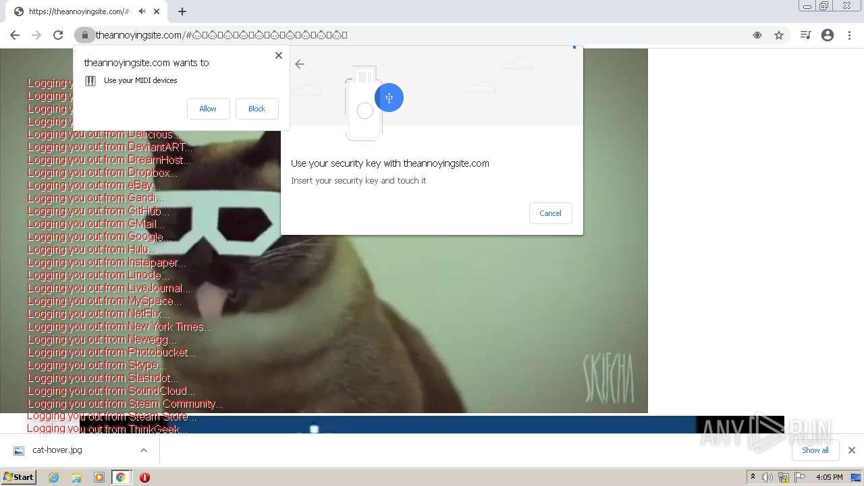This screenshot has width=864, height=486.
Task: Click "Logging you out from GitHub..." line
Action: tap(99, 211)
